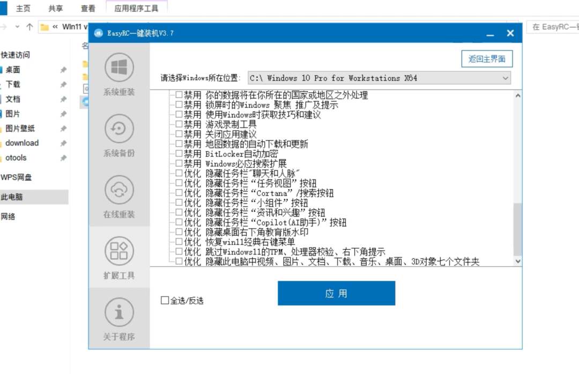Check 优化 跳过Windows11的TPM、处理器校验

point(179,251)
